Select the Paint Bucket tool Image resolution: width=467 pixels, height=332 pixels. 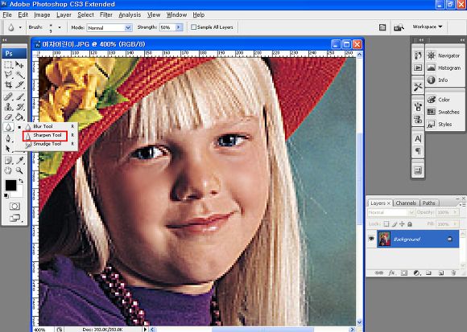tap(19, 117)
